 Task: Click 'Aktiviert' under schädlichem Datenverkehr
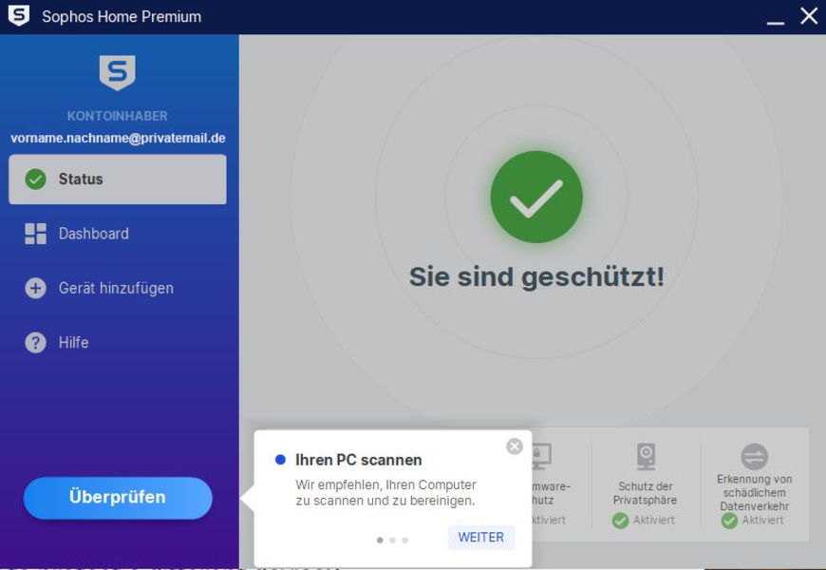tap(762, 521)
